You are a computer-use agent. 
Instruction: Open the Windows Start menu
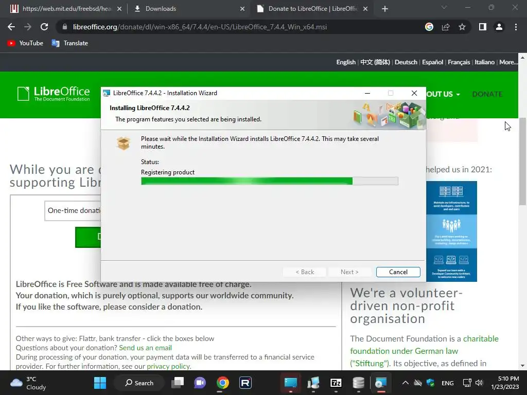(100, 383)
